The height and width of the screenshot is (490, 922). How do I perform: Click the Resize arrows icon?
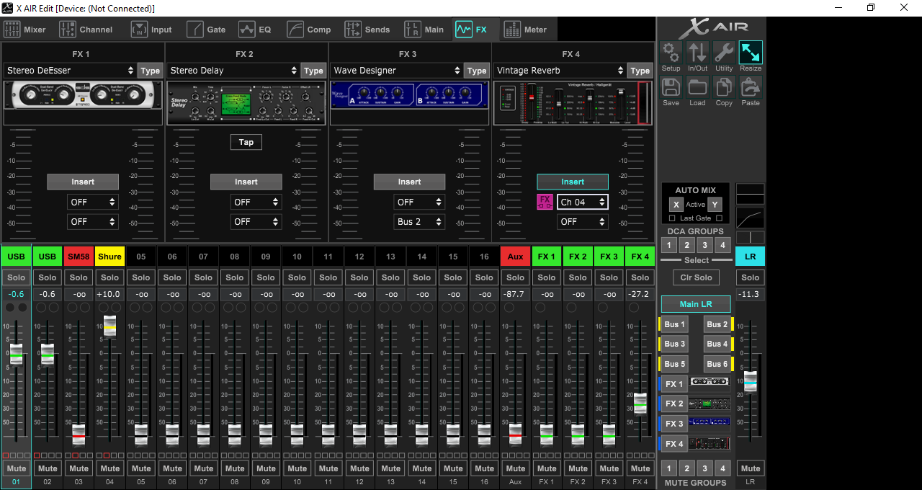(x=751, y=53)
